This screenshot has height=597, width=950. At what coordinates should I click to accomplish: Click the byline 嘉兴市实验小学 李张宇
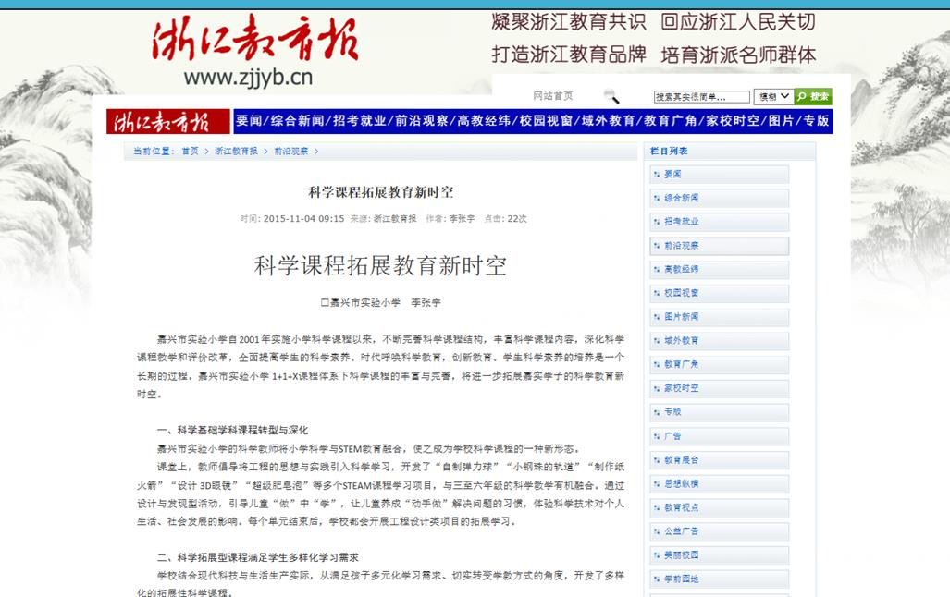pyautogui.click(x=380, y=303)
